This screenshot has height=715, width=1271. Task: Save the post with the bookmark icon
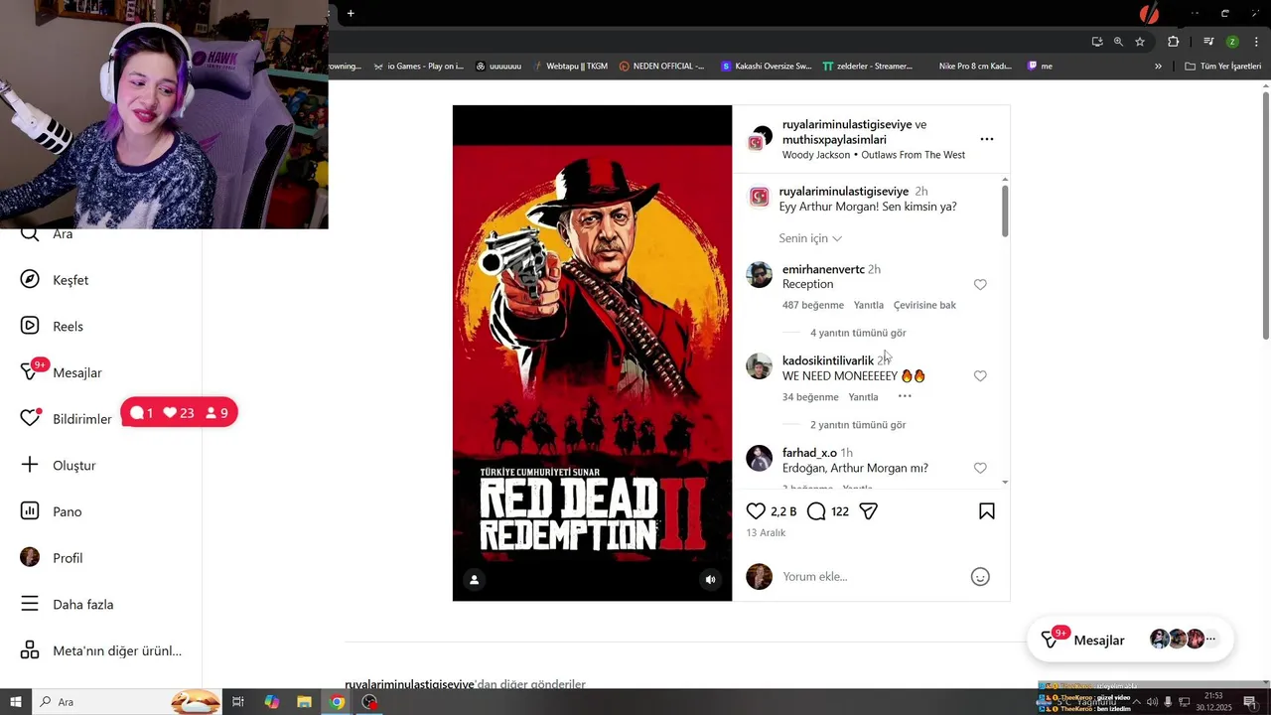[x=987, y=511]
